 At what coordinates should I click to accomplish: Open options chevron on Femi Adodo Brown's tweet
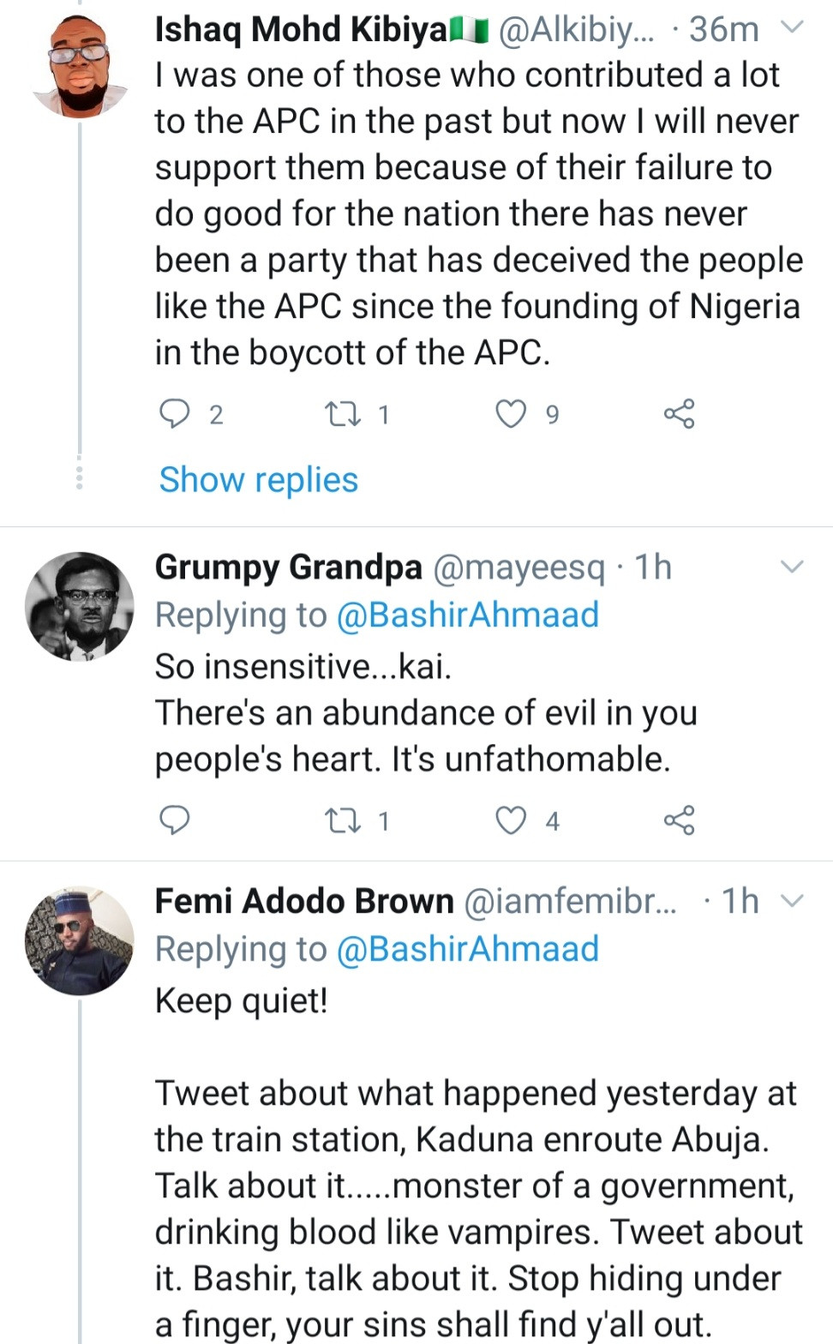pyautogui.click(x=793, y=900)
